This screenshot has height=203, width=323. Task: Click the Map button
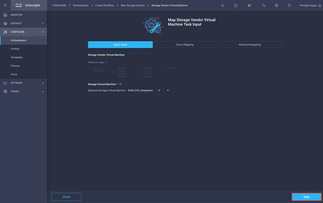(306, 197)
